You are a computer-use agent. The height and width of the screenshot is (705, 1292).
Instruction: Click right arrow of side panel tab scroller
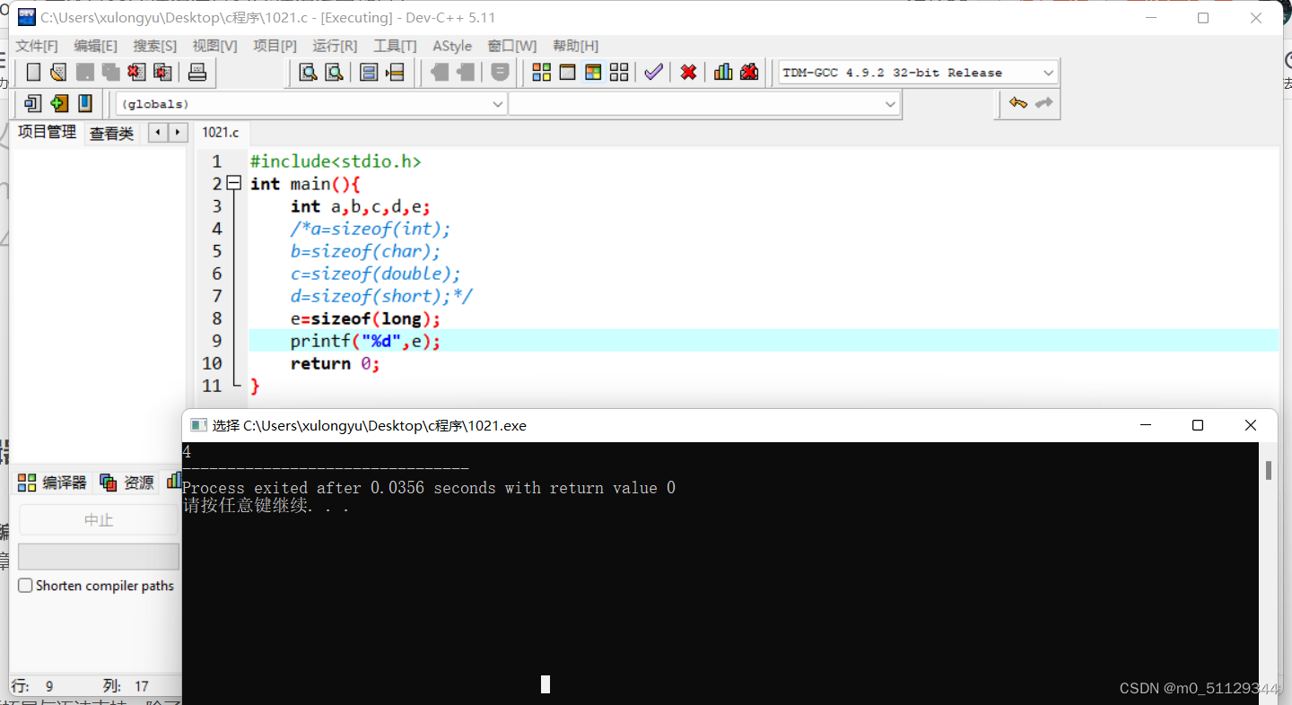pos(179,133)
